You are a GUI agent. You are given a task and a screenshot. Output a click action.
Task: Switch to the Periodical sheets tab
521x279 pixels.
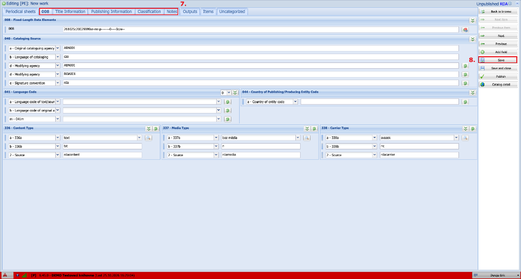[x=20, y=11]
